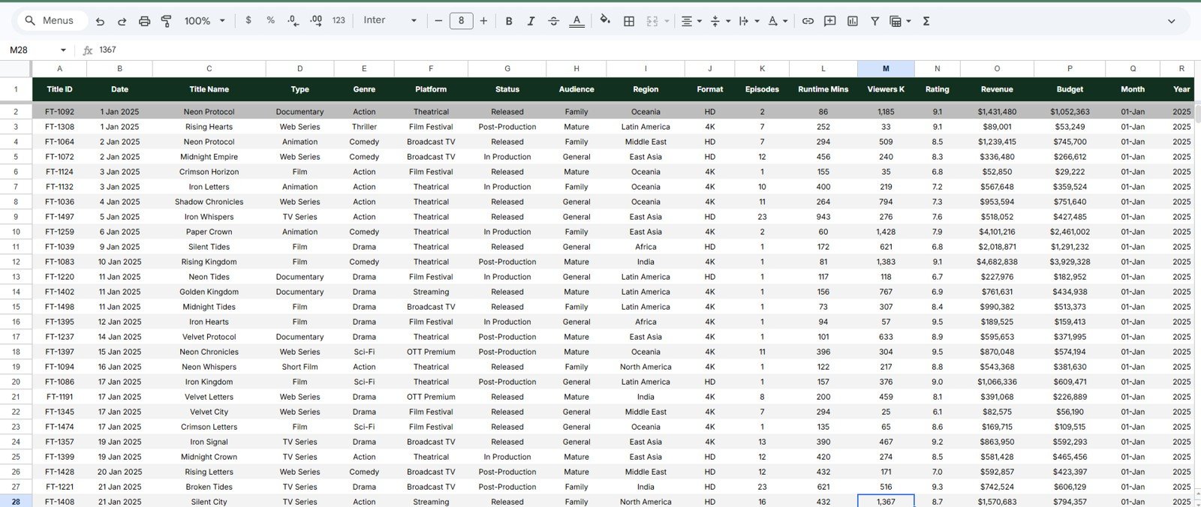Collapse the toolbar with the chevron
Viewport: 1201px width, 507px height.
tap(1171, 21)
